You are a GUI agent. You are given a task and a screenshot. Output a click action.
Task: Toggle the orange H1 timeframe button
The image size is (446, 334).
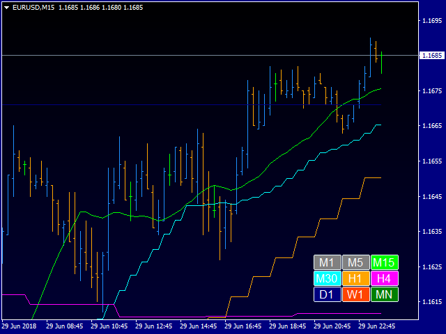point(356,278)
